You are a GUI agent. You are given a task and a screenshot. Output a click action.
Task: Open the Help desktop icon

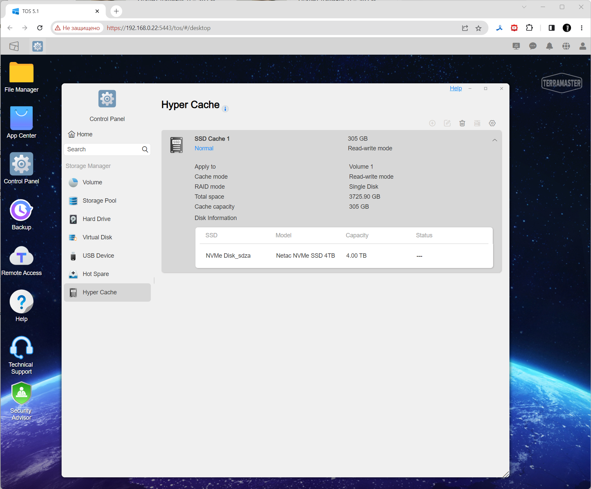point(21,306)
